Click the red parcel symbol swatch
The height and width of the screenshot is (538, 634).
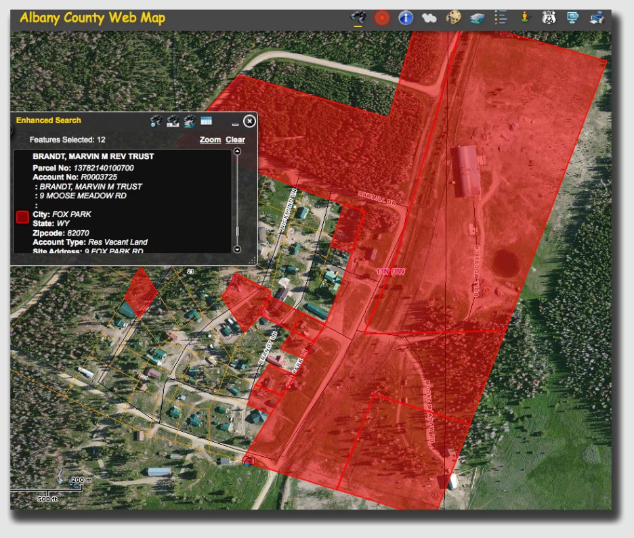coord(22,217)
